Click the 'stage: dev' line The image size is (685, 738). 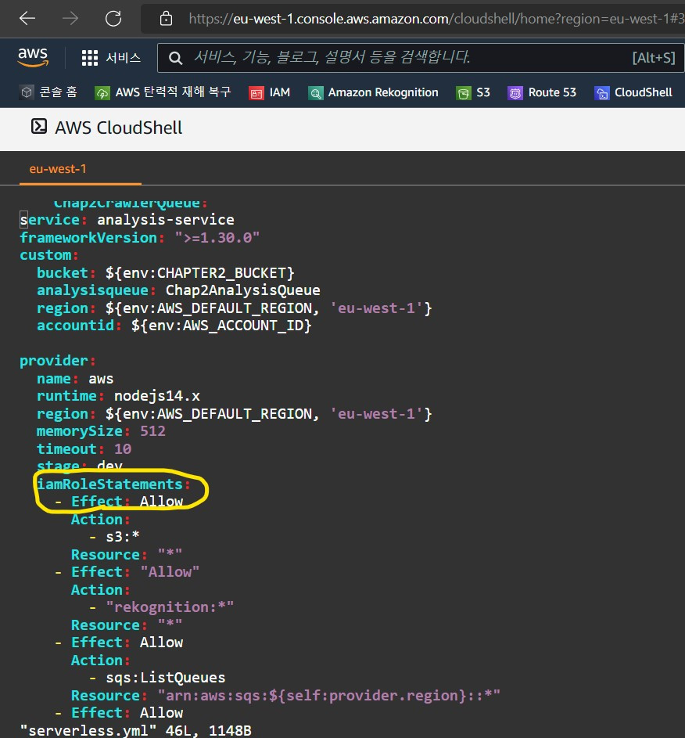(80, 466)
